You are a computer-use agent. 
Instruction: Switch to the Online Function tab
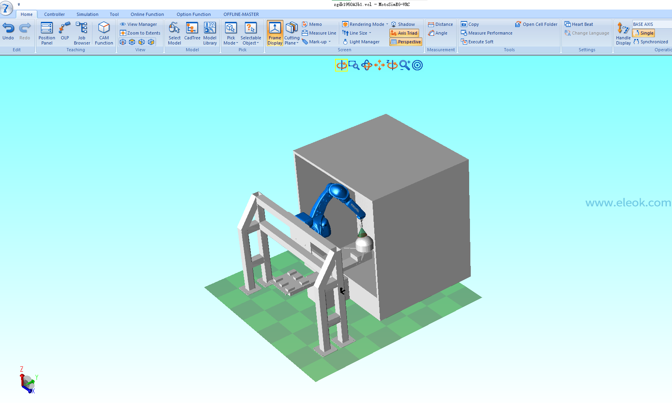tap(147, 14)
